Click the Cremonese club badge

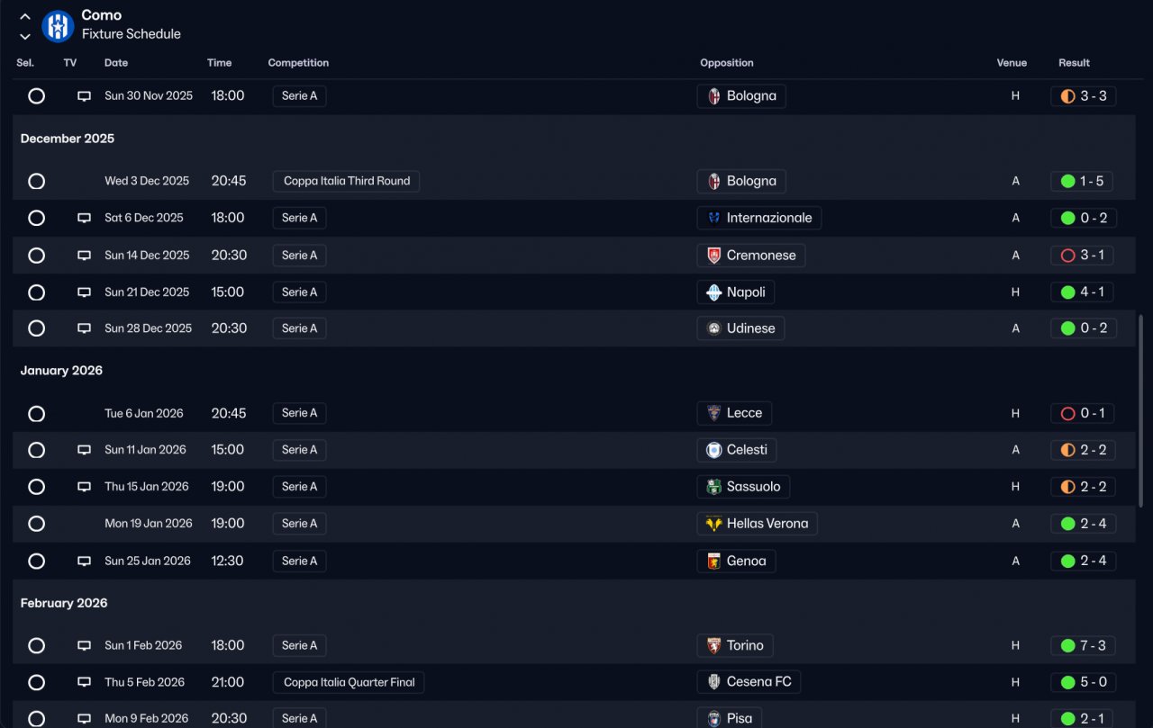(714, 256)
